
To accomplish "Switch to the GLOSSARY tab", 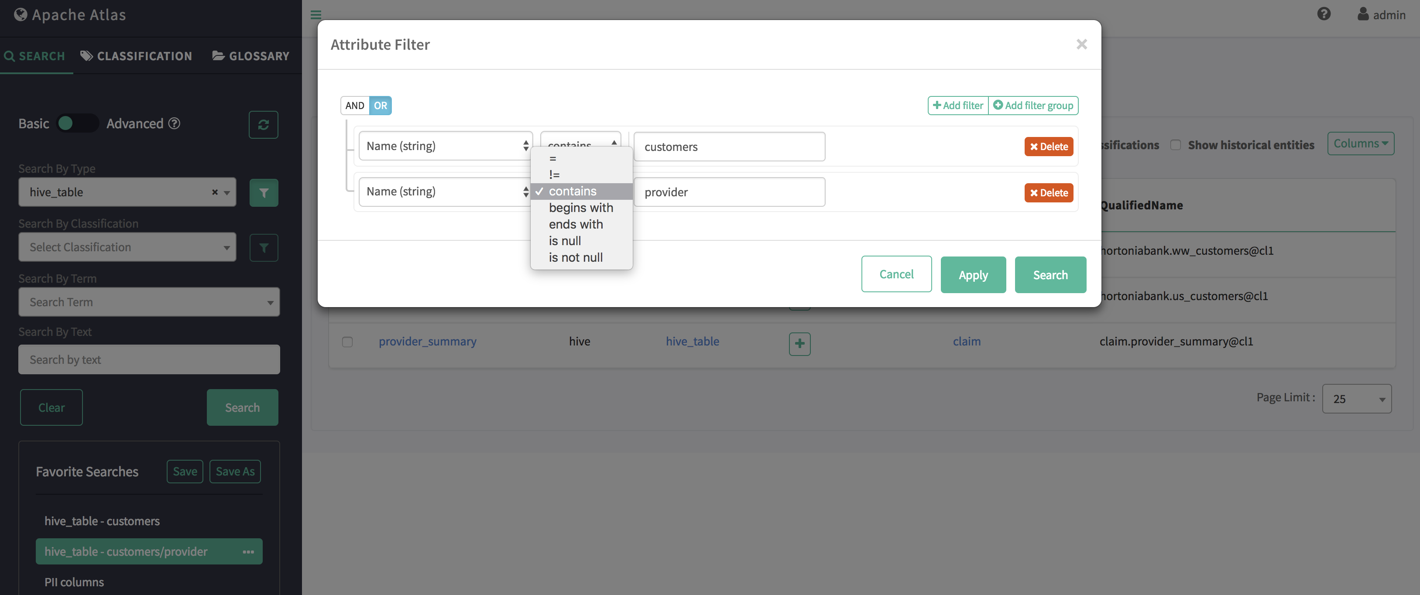I will coord(251,56).
